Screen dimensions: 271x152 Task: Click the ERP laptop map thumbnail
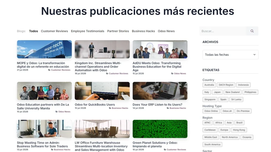pos(160,91)
